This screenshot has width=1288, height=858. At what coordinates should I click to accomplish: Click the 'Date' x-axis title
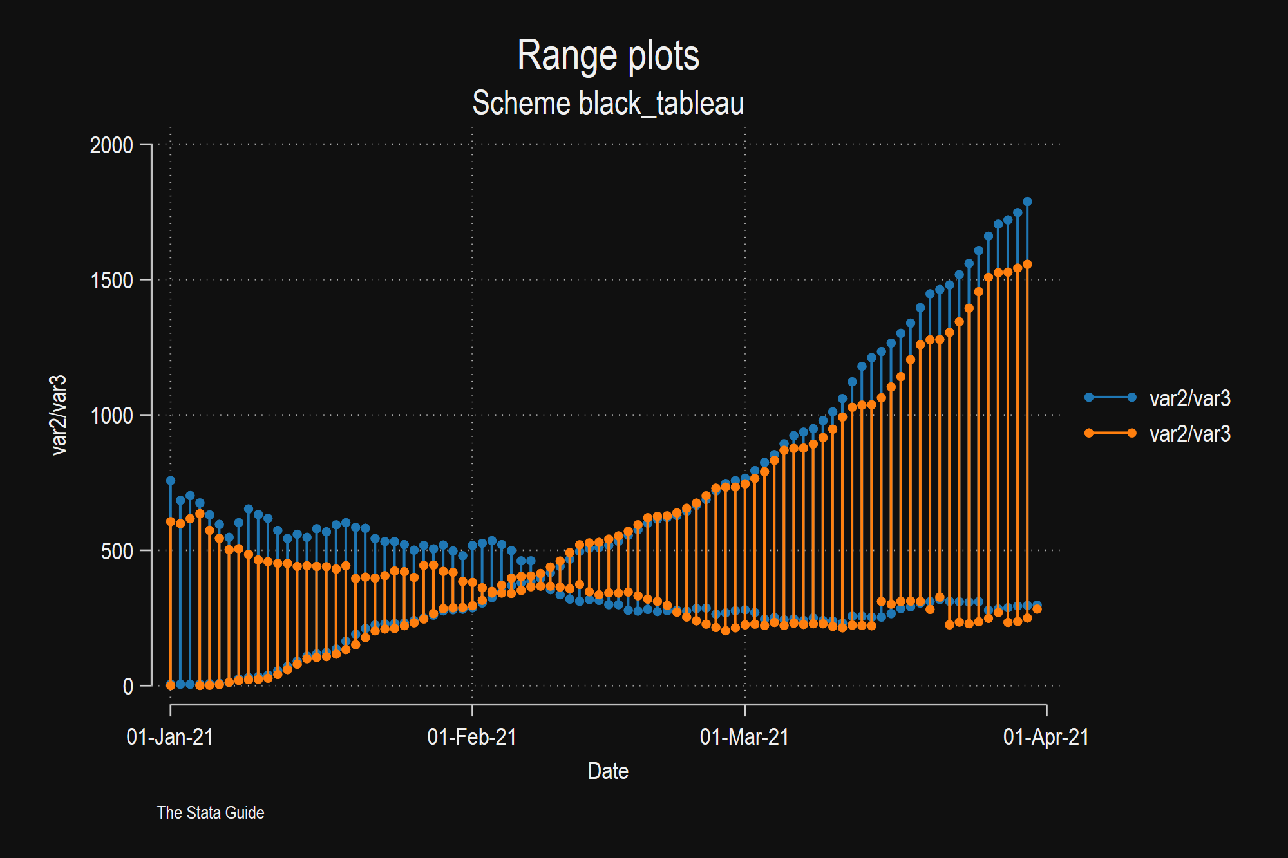(x=608, y=771)
